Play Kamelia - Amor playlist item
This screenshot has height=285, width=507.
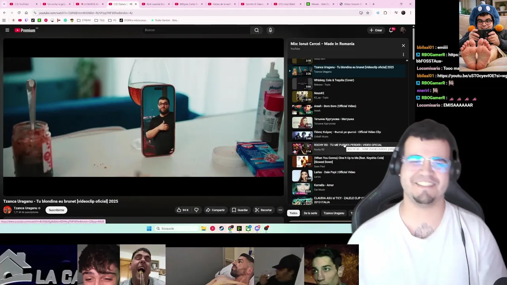tap(324, 185)
